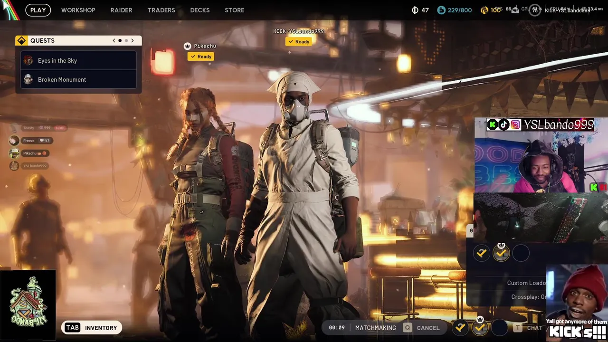
Task: Click the KICK's meme image
Action: coord(577,303)
